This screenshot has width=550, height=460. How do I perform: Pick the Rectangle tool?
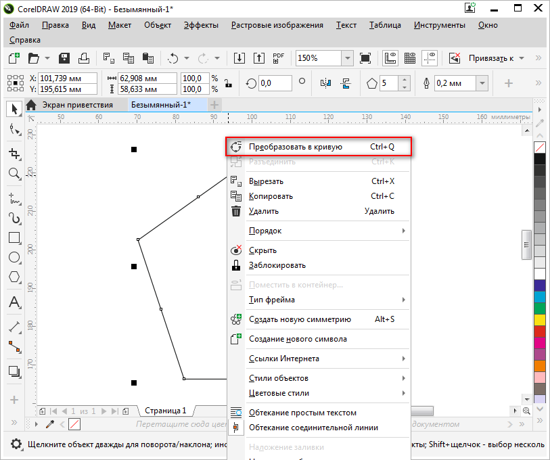click(14, 237)
